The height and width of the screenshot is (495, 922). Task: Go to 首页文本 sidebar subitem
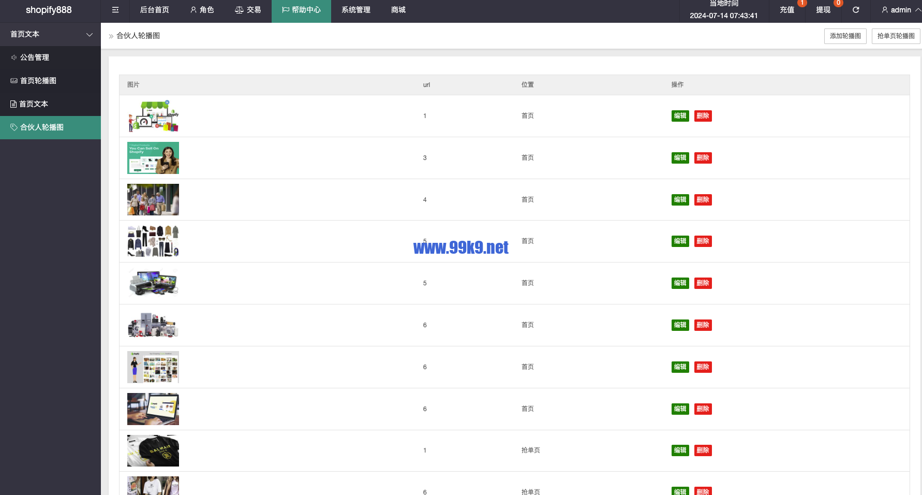click(x=50, y=104)
